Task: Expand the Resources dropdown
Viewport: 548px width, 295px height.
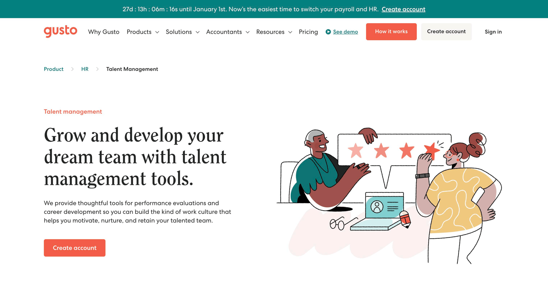Action: (274, 32)
